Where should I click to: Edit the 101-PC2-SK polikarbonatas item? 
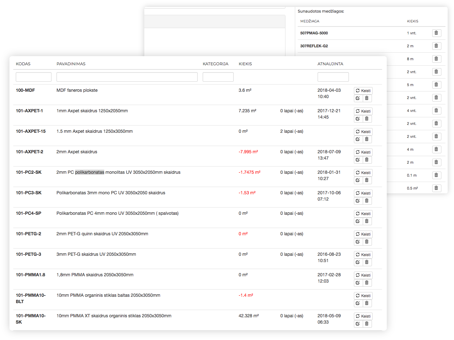click(x=358, y=180)
